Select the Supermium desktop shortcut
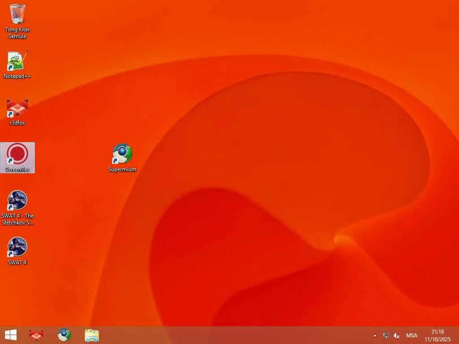This screenshot has height=344, width=459. [x=122, y=158]
